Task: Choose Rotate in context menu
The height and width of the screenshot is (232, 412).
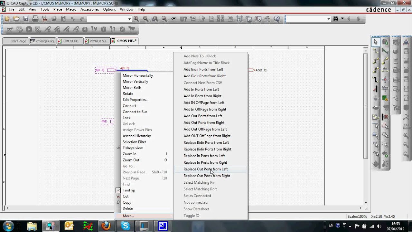Action: tap(128, 93)
